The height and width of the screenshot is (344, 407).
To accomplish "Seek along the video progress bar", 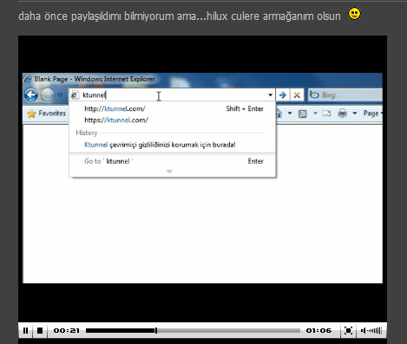I will click(x=193, y=330).
